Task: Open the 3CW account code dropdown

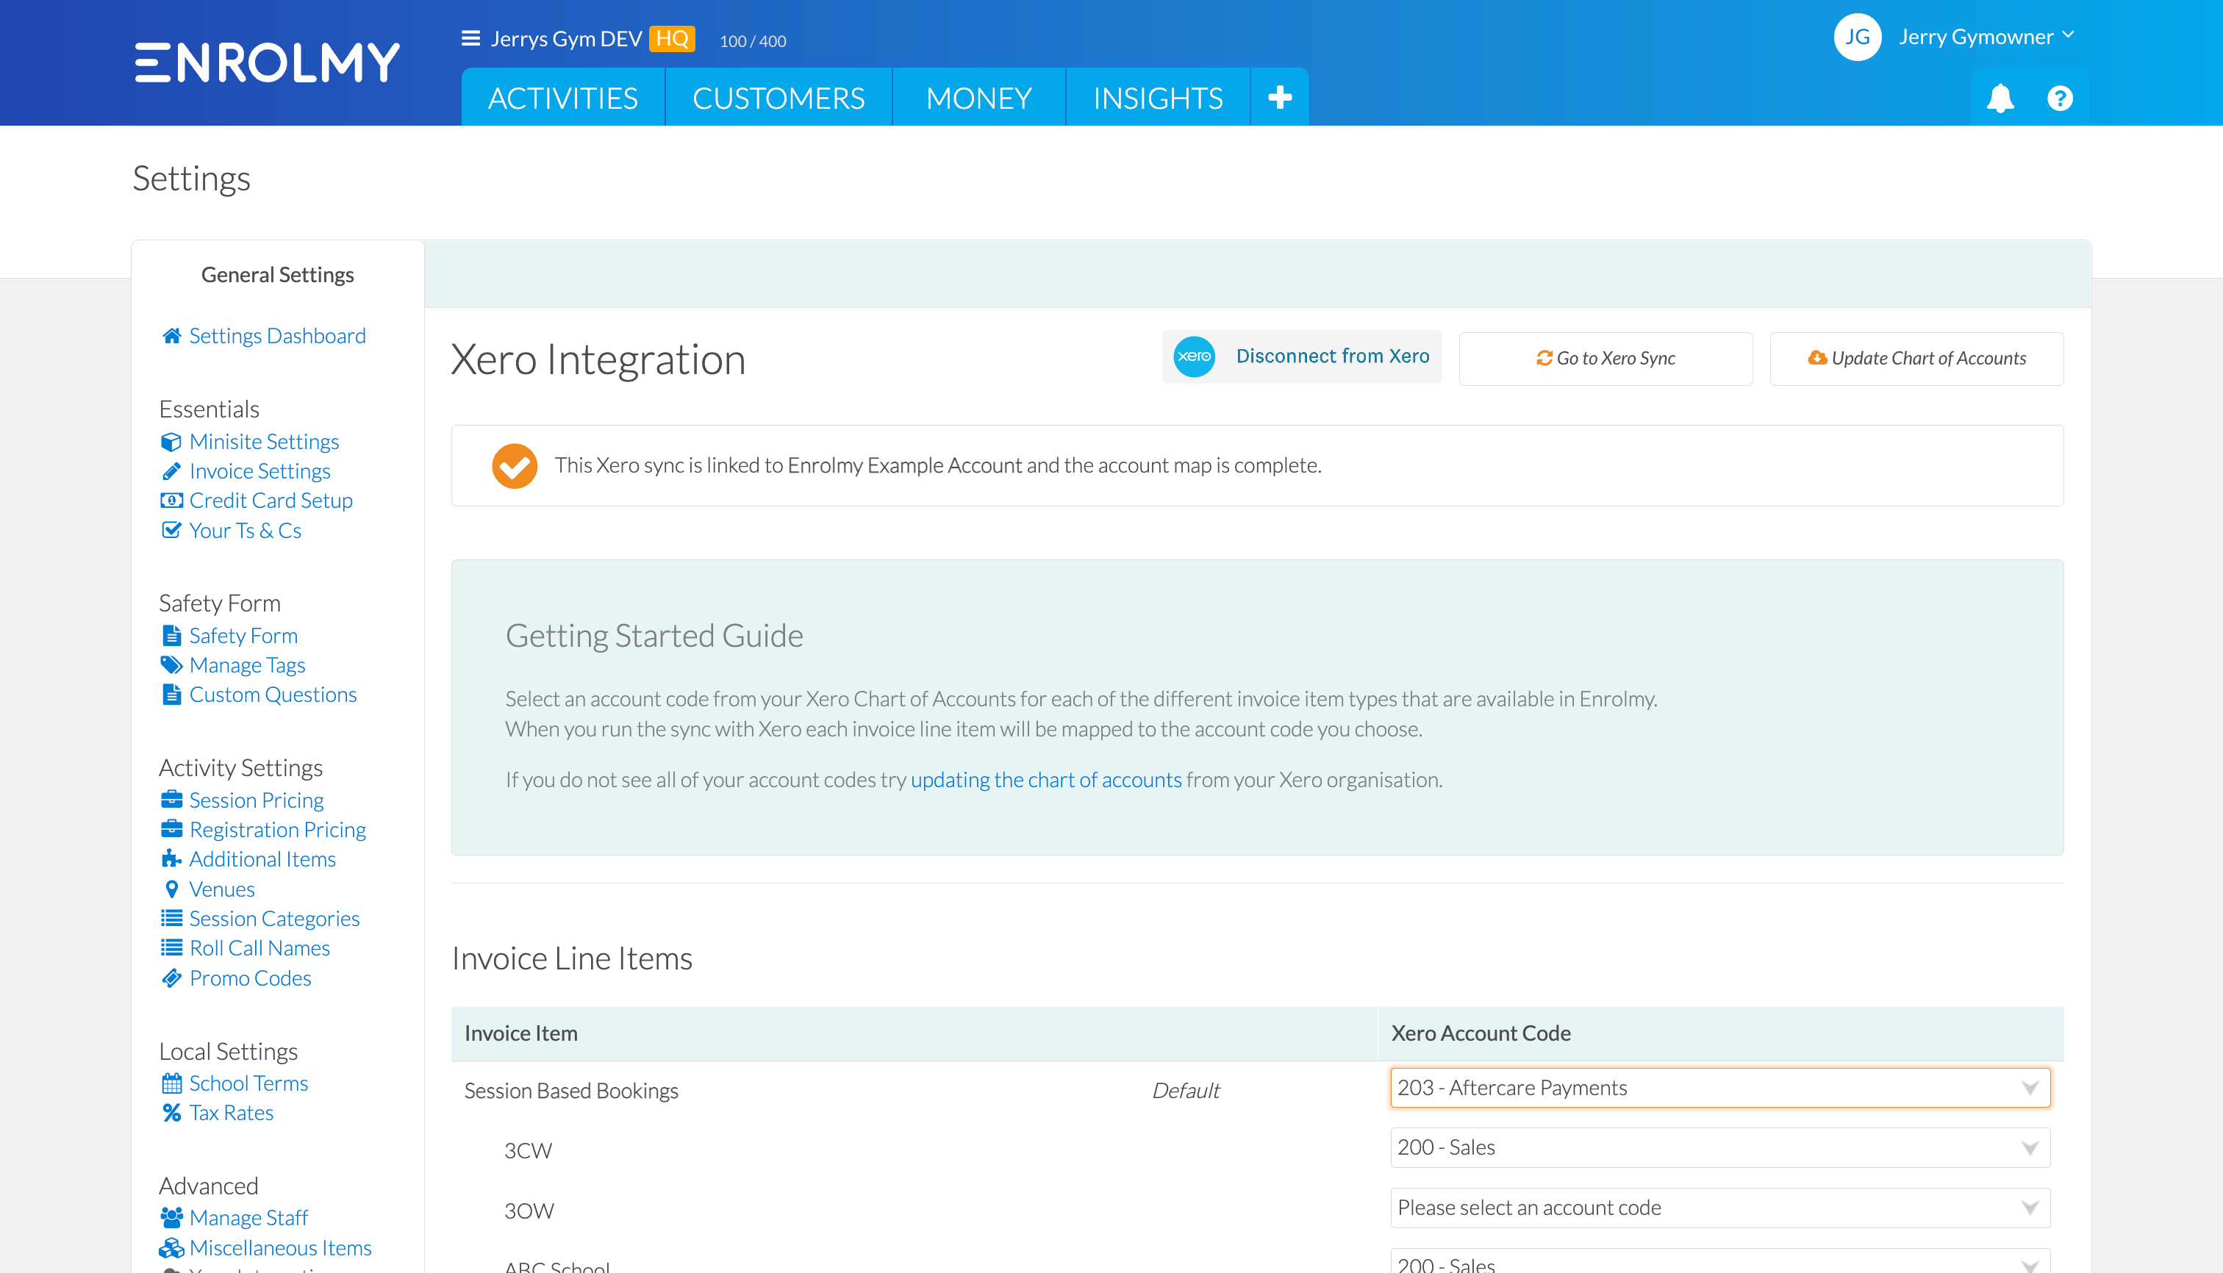Action: pyautogui.click(x=1719, y=1147)
